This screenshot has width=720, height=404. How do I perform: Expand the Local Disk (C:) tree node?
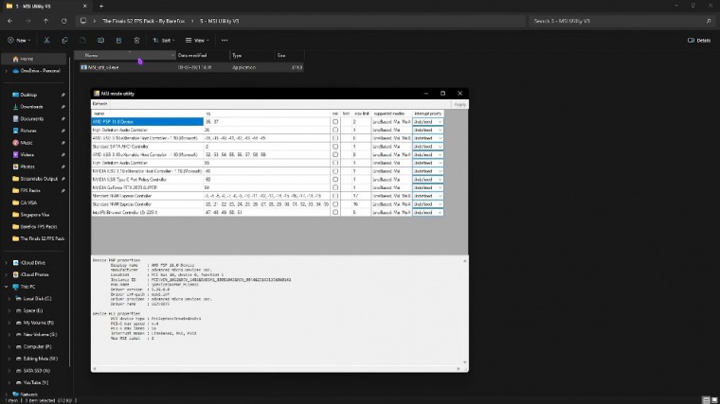coord(9,298)
